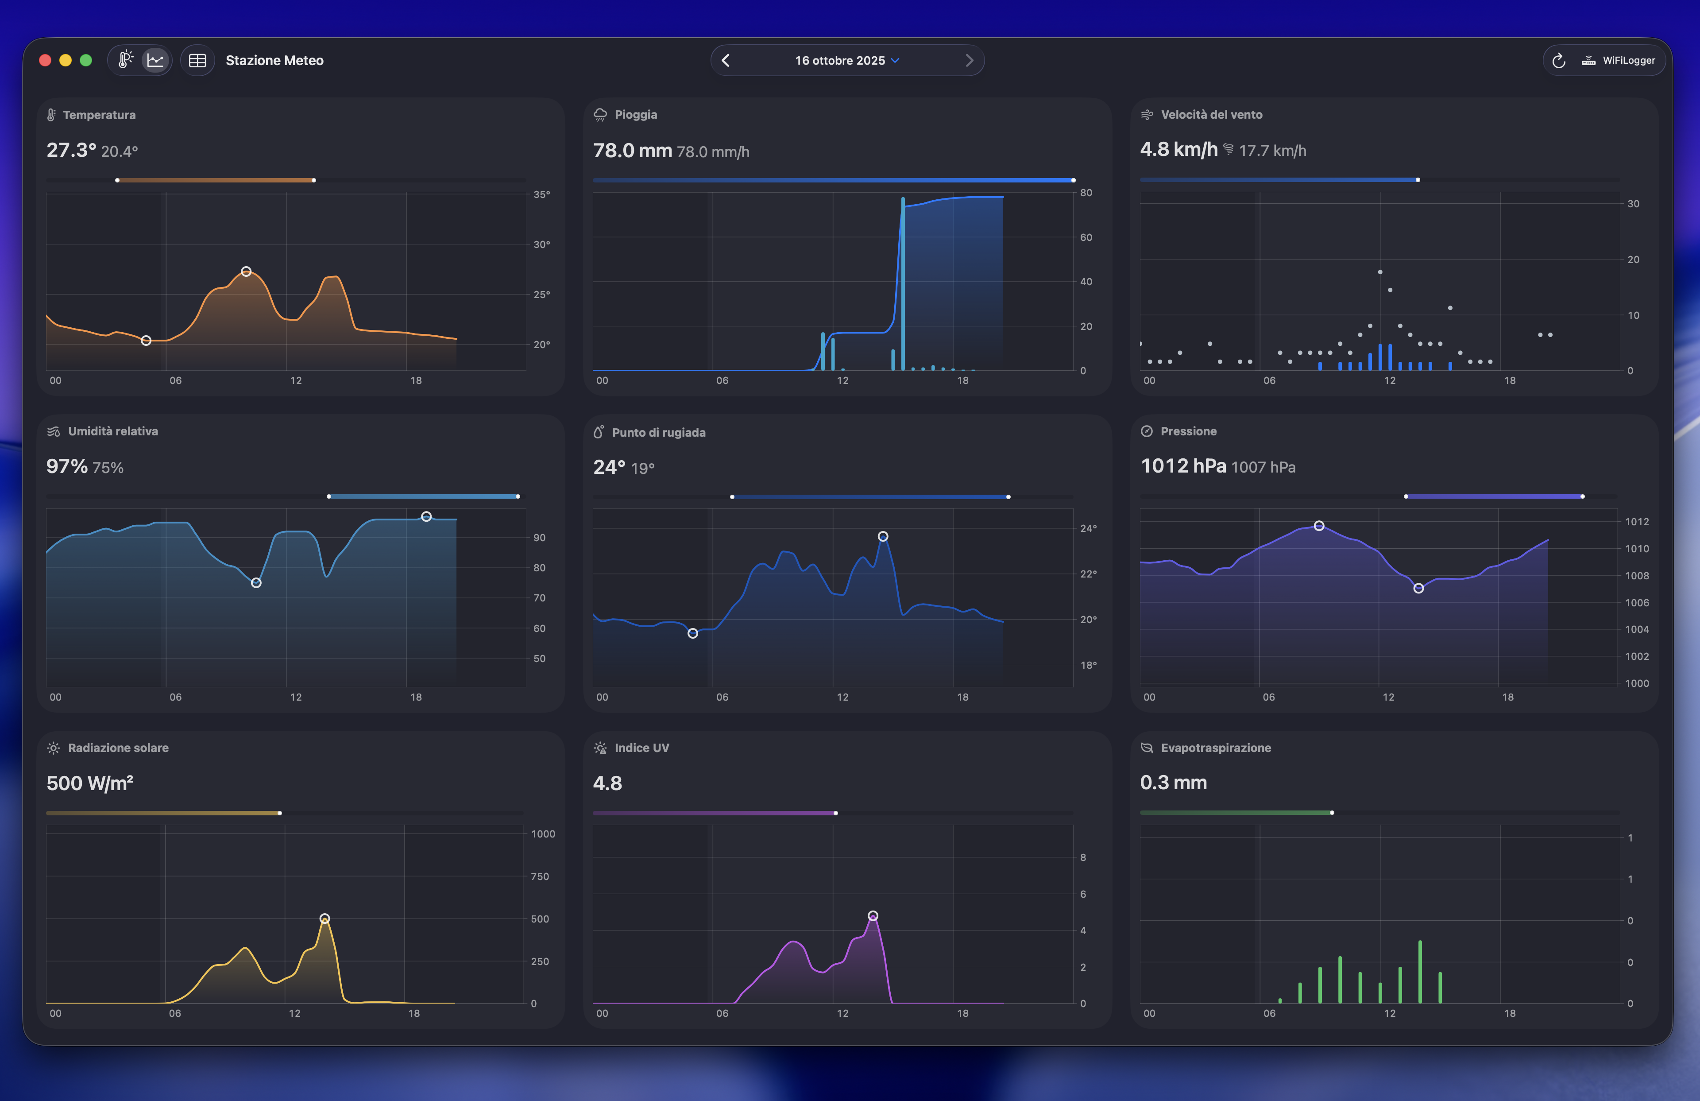Click the Temperatura thermometer icon
This screenshot has width=1700, height=1101.
[x=51, y=115]
